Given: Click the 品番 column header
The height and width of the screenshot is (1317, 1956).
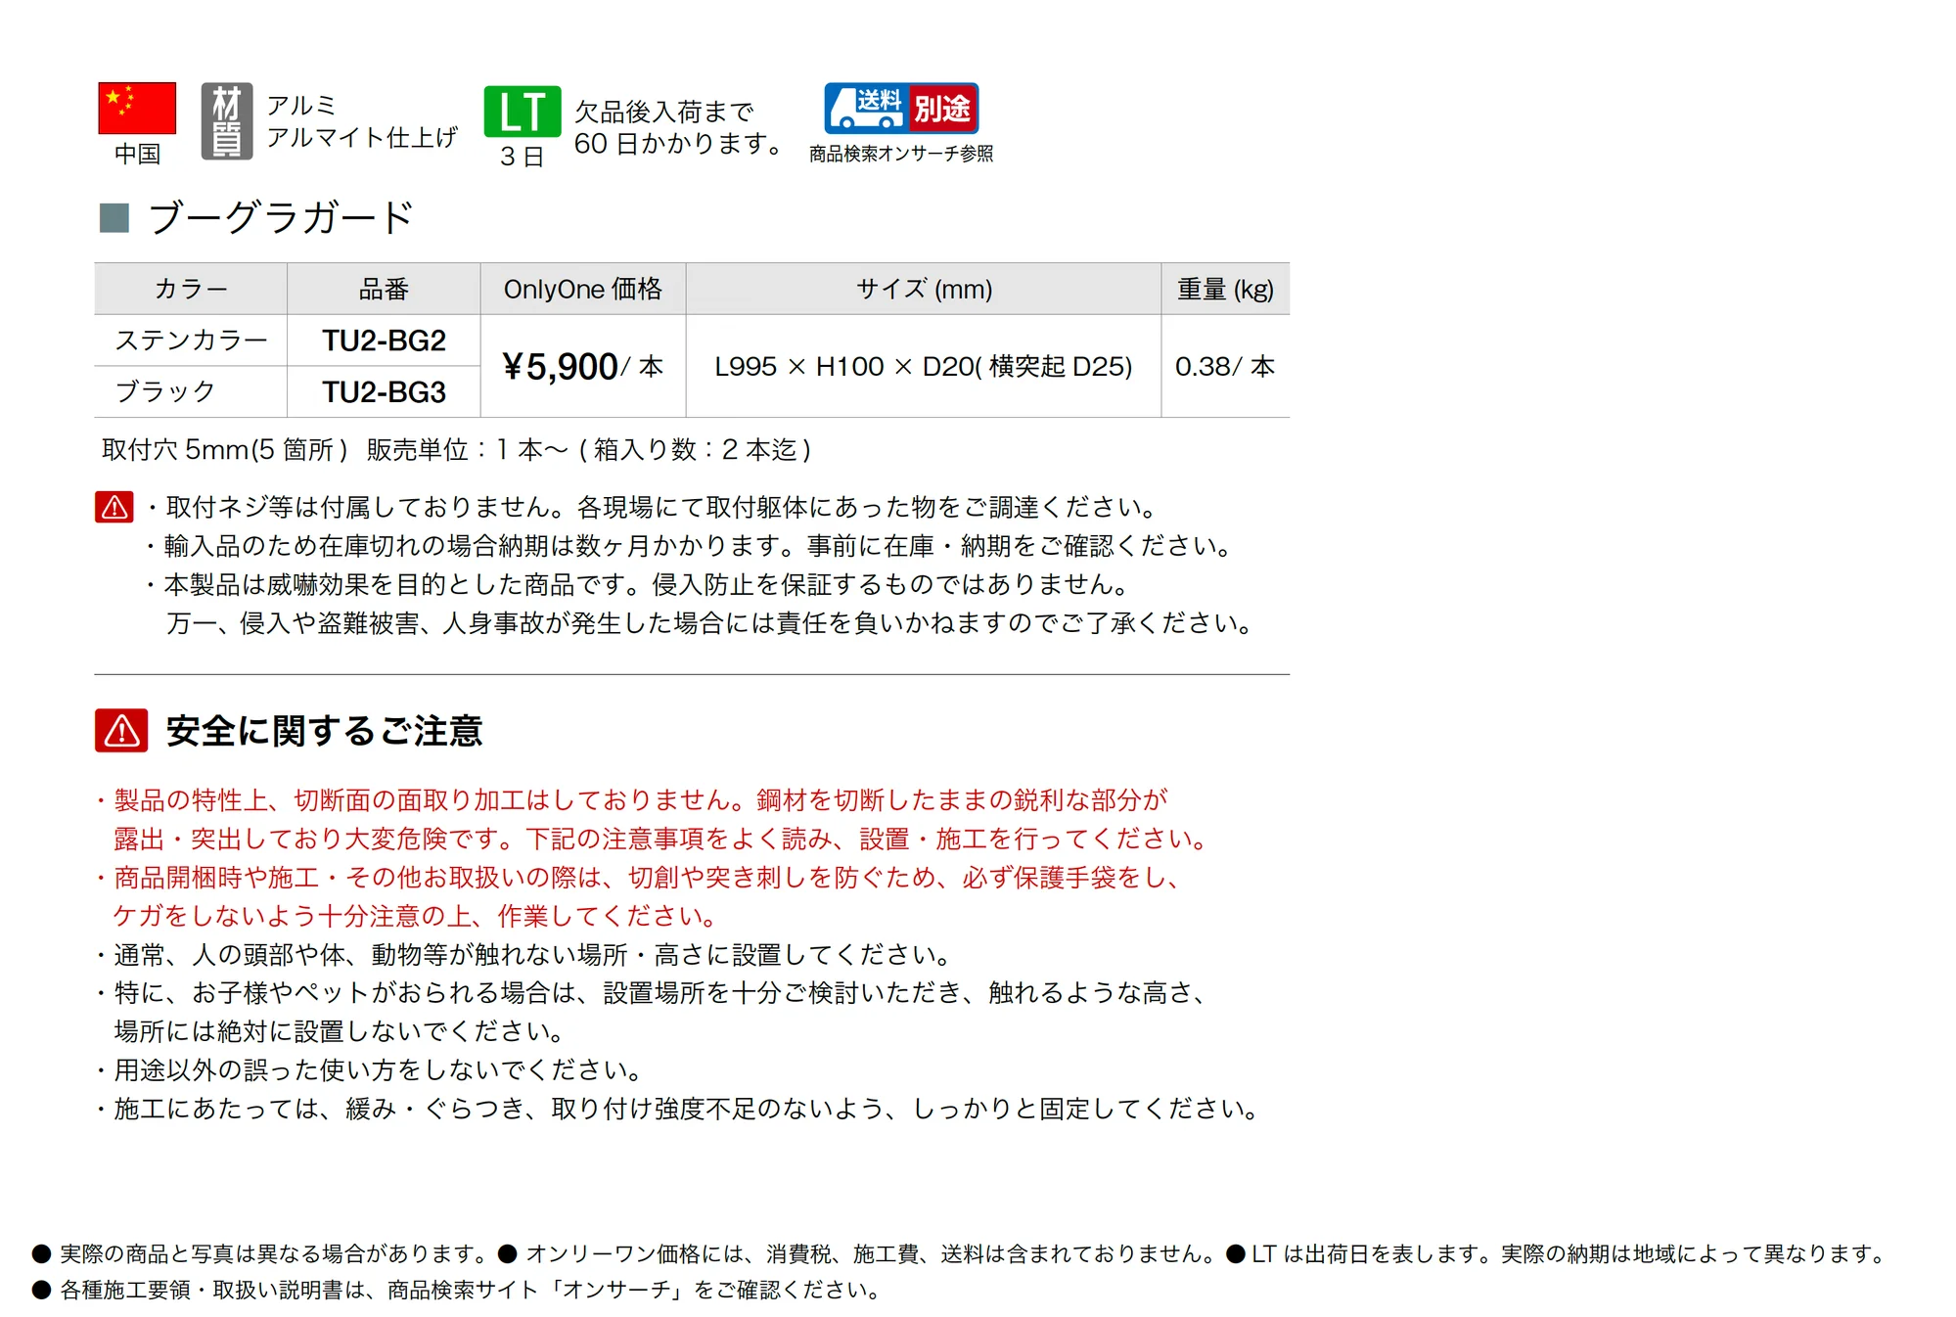Looking at the screenshot, I should tap(384, 289).
